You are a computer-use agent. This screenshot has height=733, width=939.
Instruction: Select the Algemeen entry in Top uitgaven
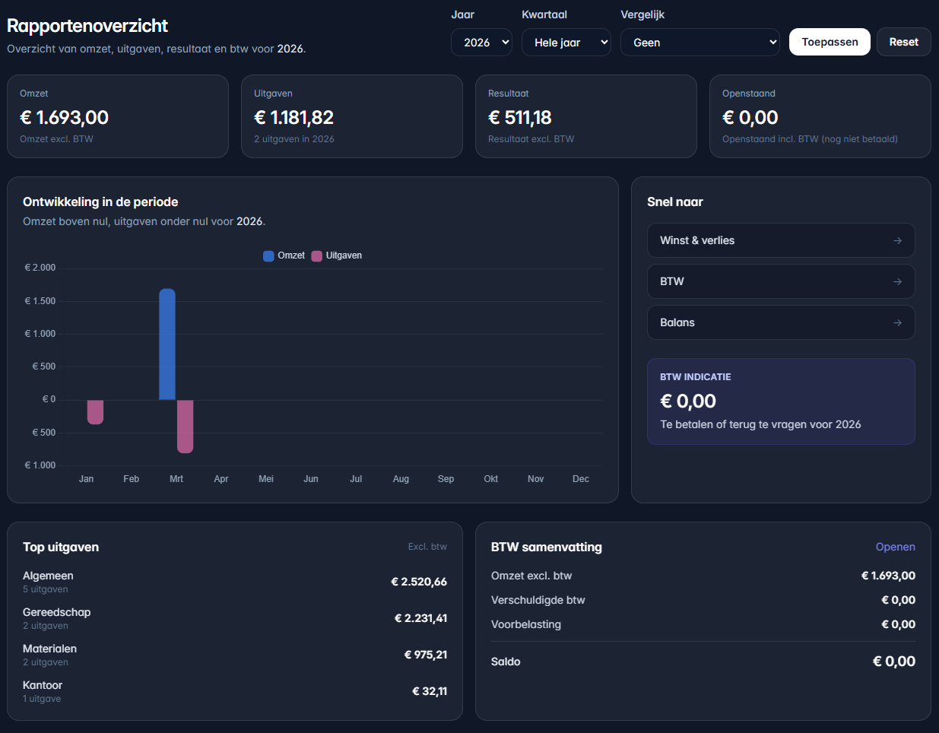49,576
